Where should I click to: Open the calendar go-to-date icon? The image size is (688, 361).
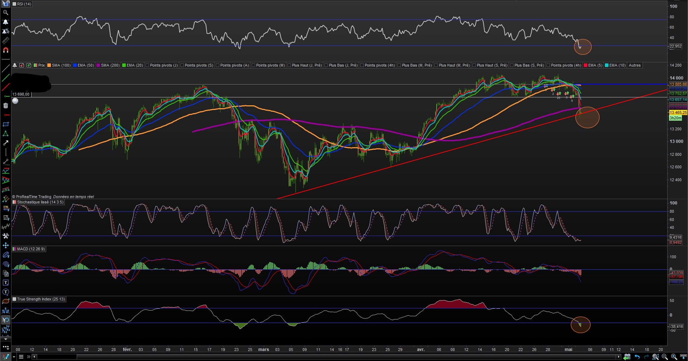click(x=627, y=357)
